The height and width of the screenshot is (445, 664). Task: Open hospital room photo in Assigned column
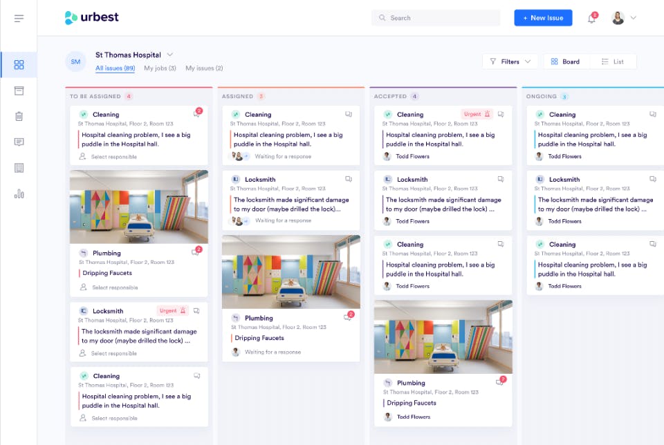tap(291, 272)
